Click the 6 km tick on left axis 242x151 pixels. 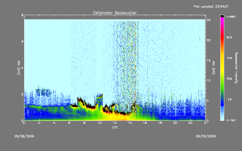[22, 41]
